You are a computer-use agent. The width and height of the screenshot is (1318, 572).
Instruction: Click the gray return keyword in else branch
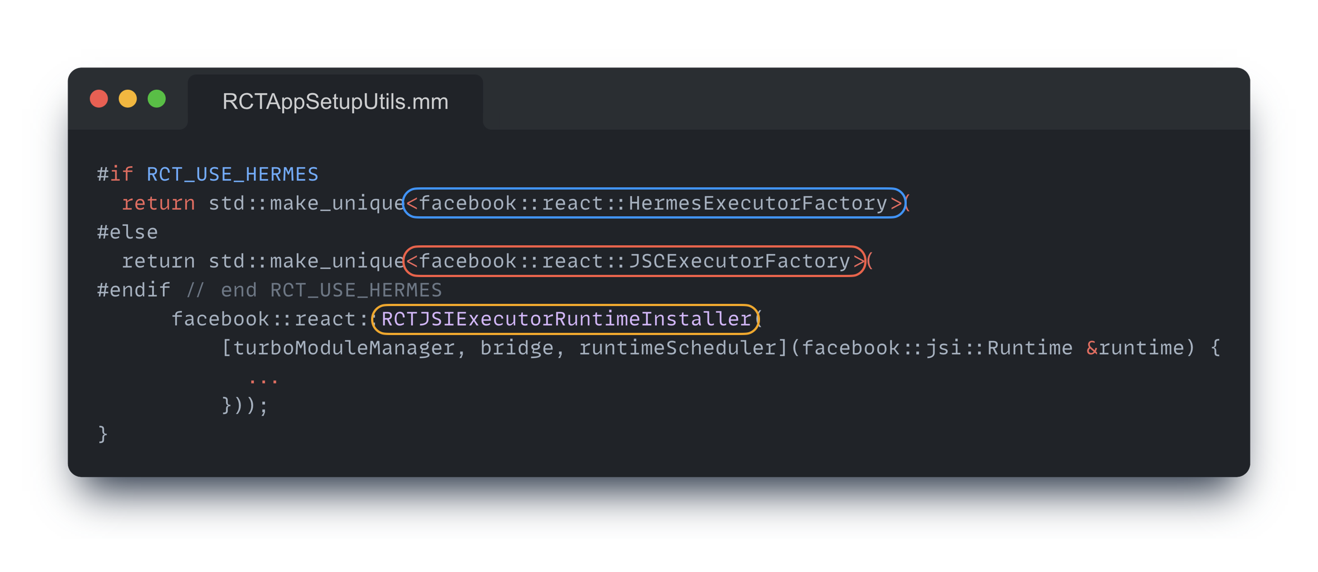(158, 261)
